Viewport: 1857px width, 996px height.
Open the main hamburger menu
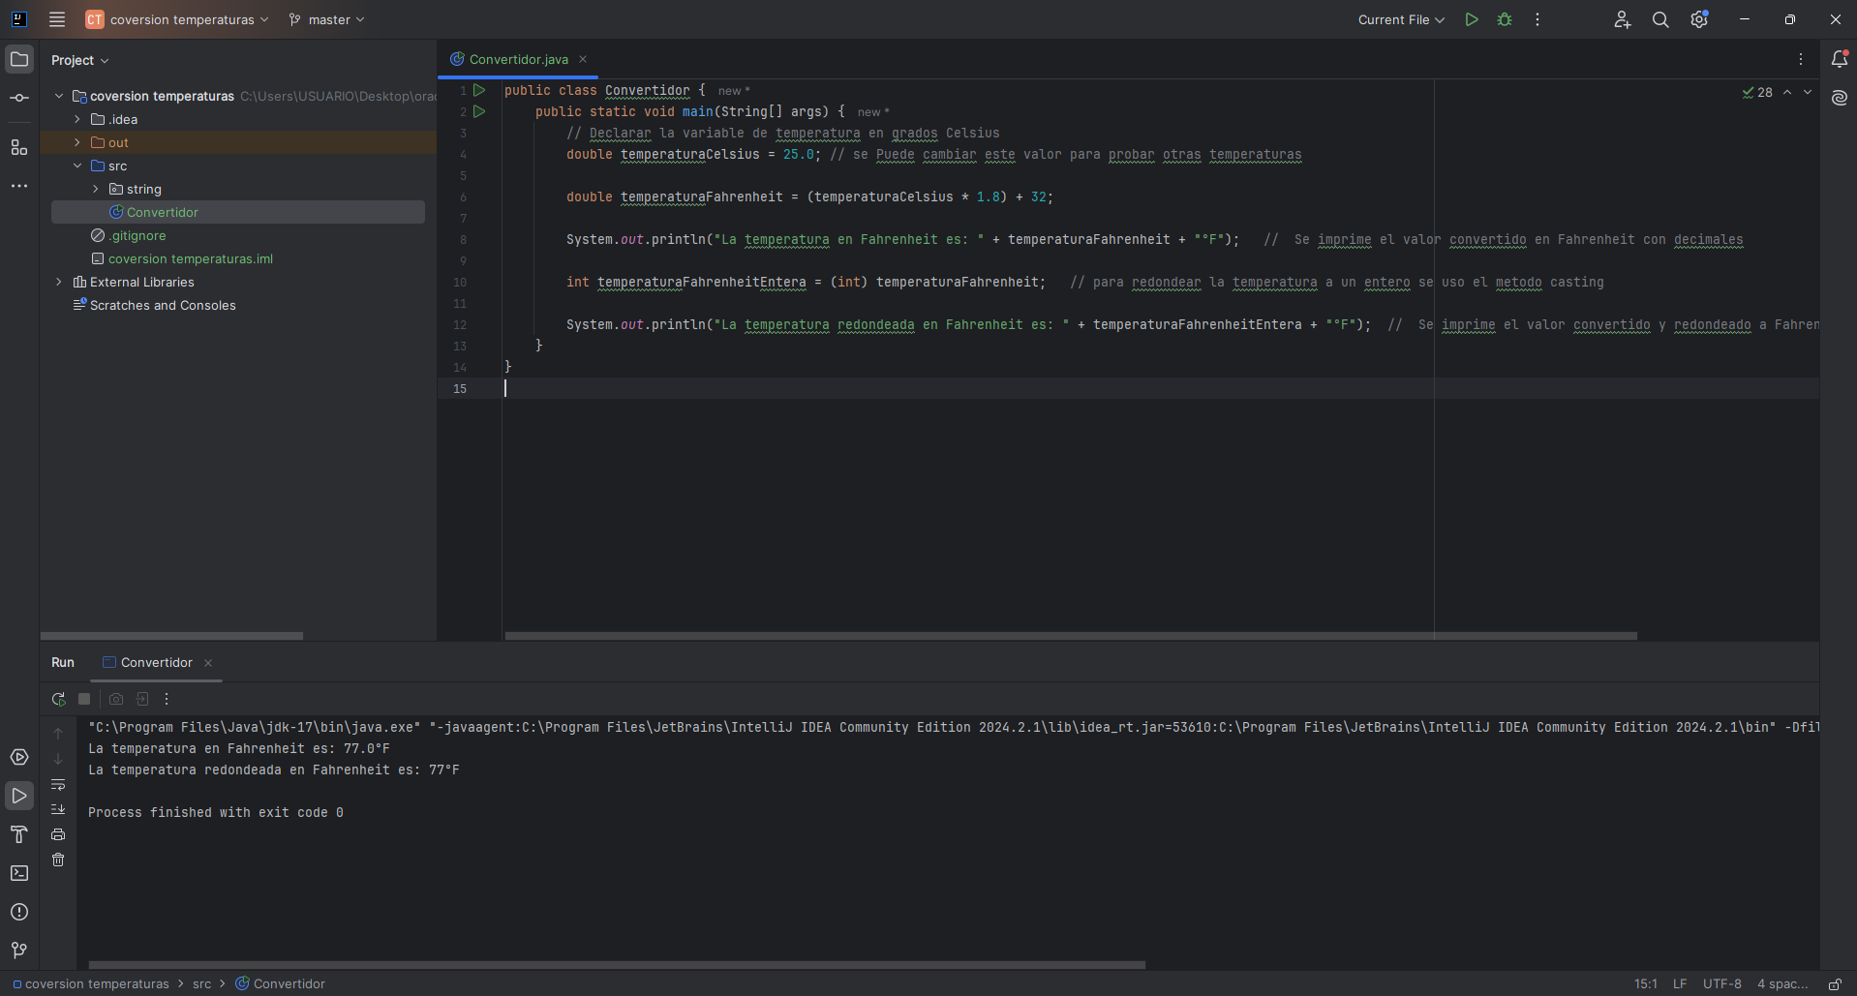[x=57, y=19]
